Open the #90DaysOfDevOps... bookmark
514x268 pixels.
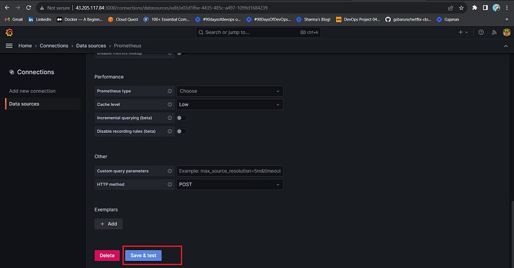point(269,19)
